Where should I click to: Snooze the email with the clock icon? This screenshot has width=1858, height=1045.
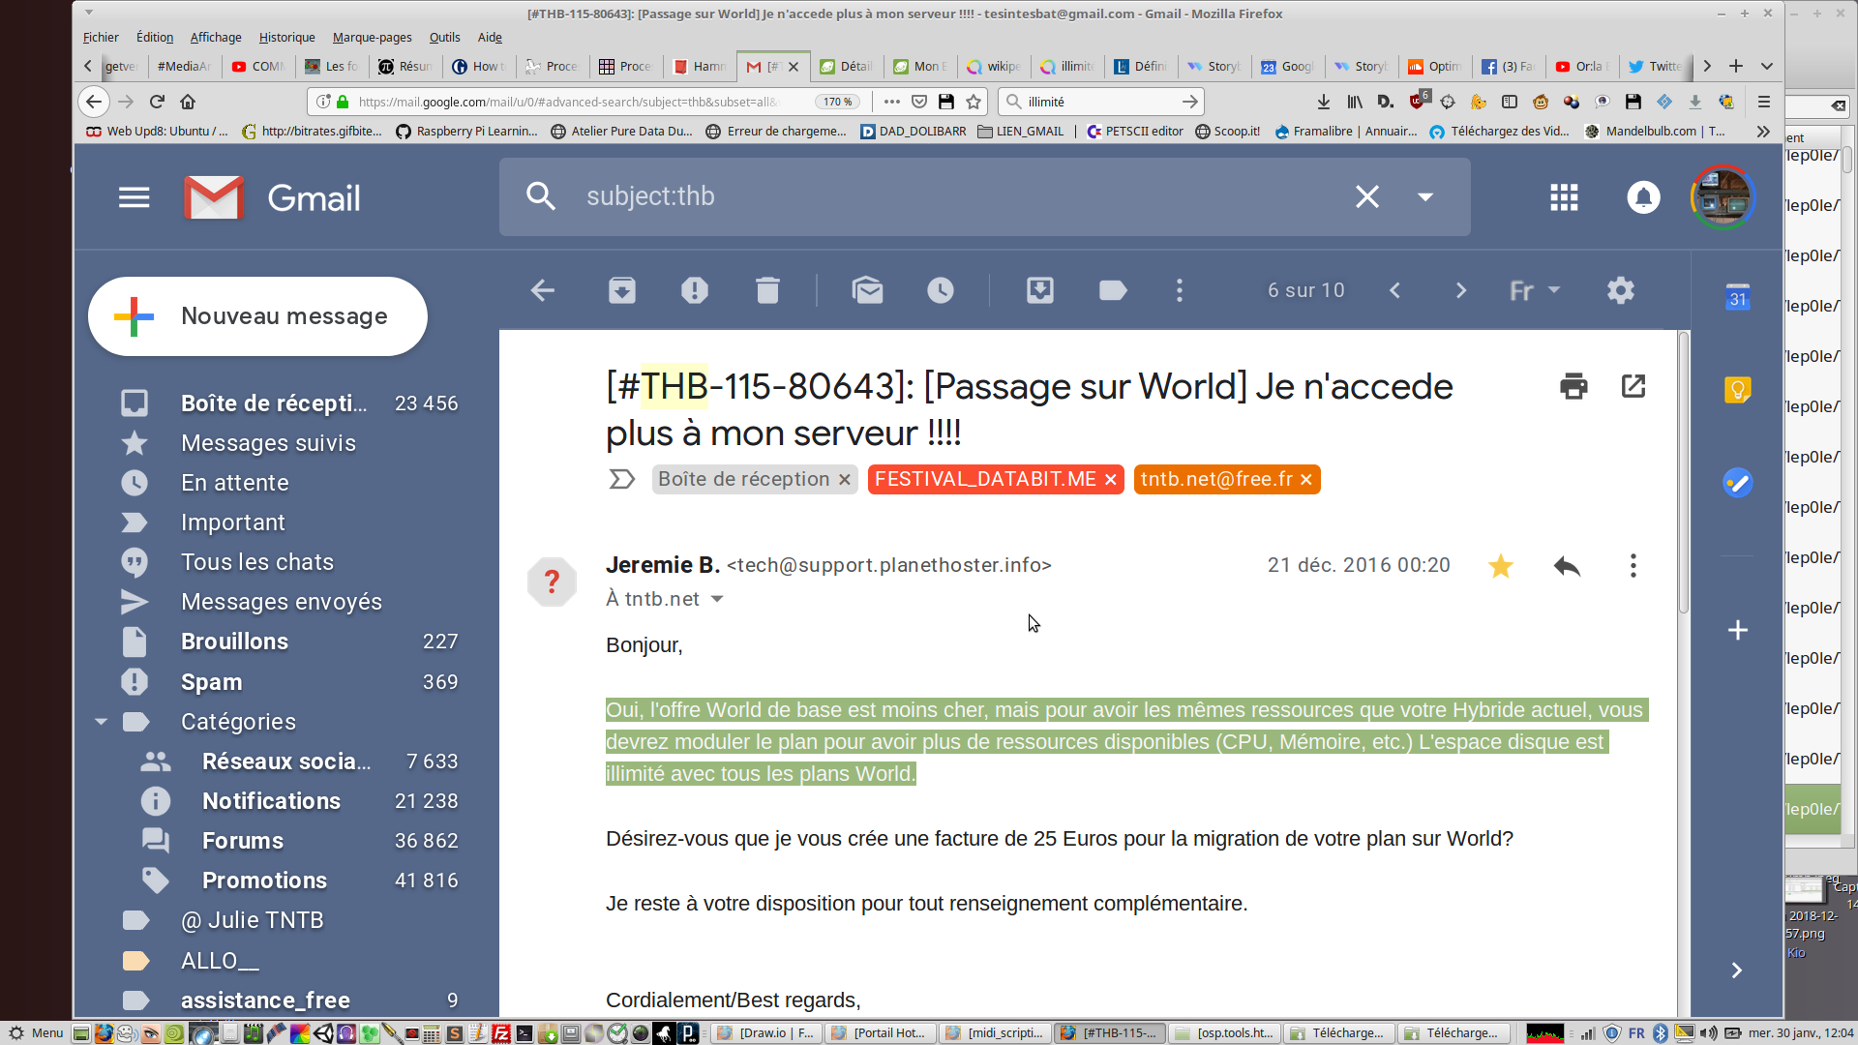940,290
